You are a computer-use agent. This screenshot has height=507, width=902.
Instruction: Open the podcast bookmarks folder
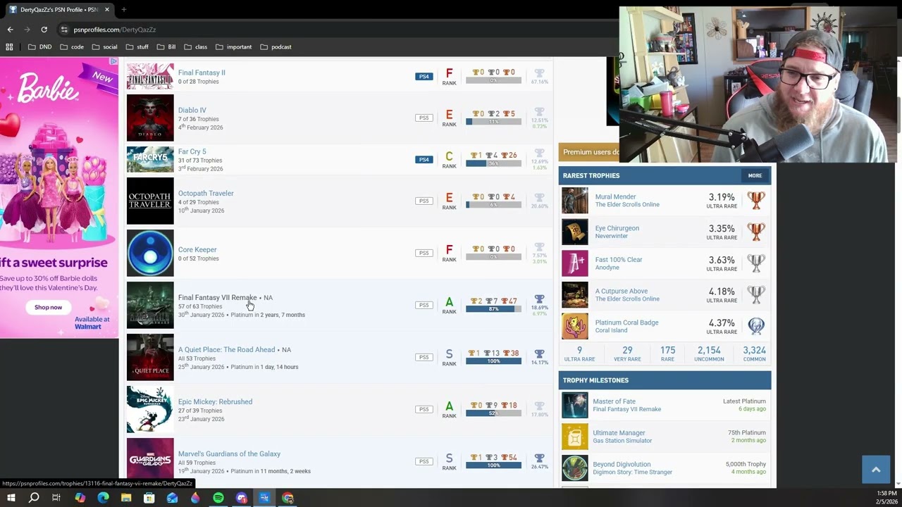click(276, 47)
